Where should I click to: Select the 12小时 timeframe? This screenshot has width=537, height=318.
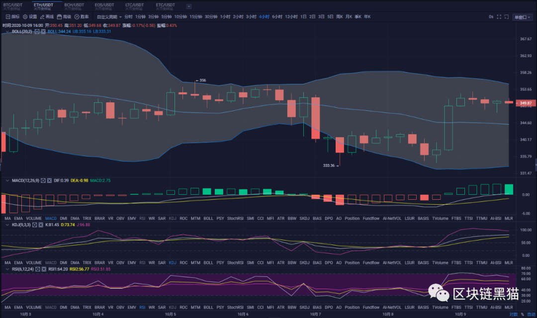tap(291, 17)
